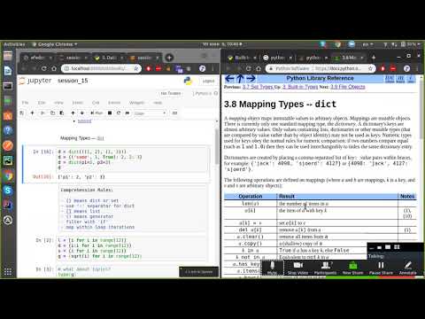Restart the kernel with the circular arrow icon

tap(119, 113)
